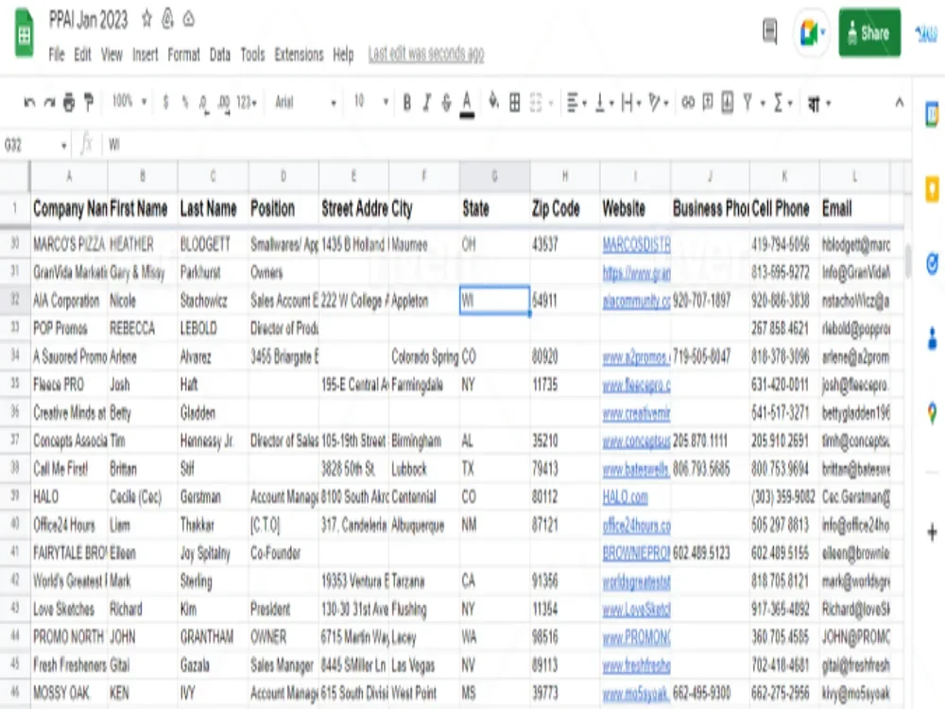Click the formula bar input
Image resolution: width=945 pixels, height=709 pixels.
click(x=507, y=146)
